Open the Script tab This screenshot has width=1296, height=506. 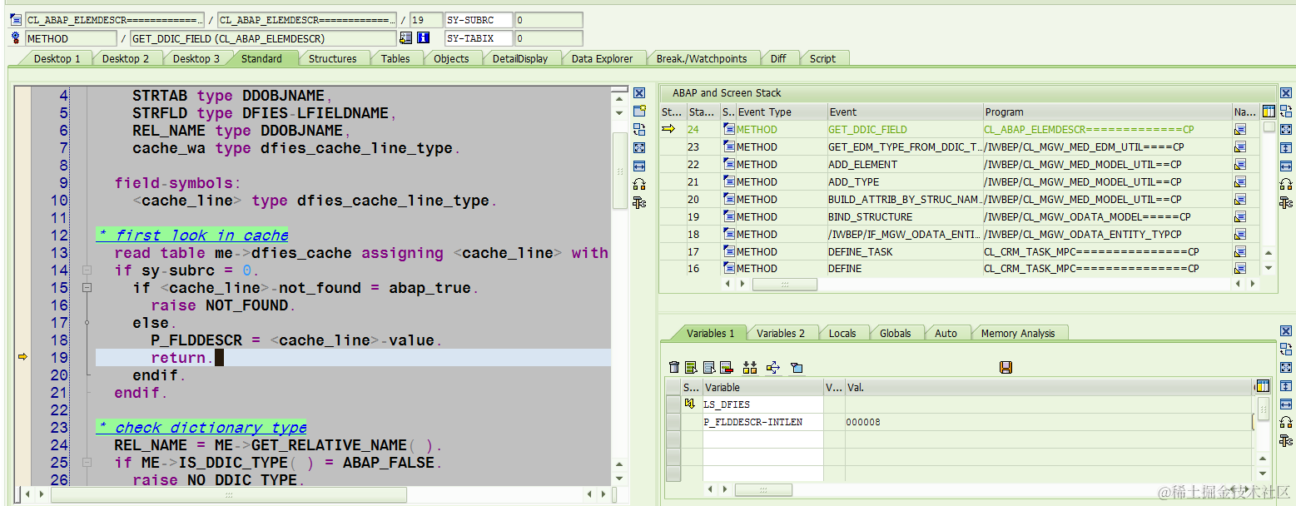[822, 58]
